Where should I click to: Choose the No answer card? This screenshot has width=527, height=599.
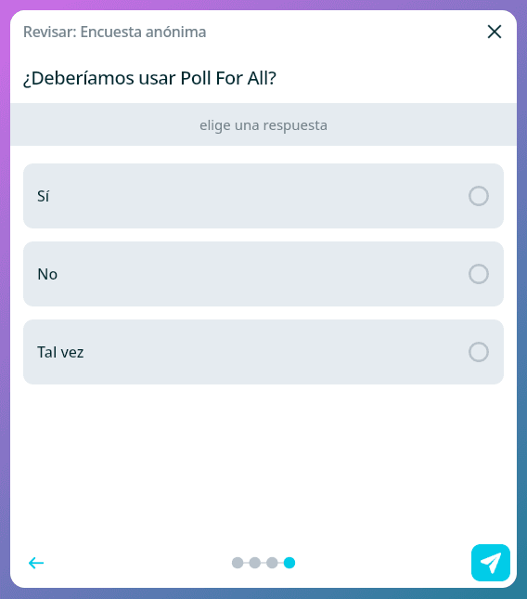[263, 274]
